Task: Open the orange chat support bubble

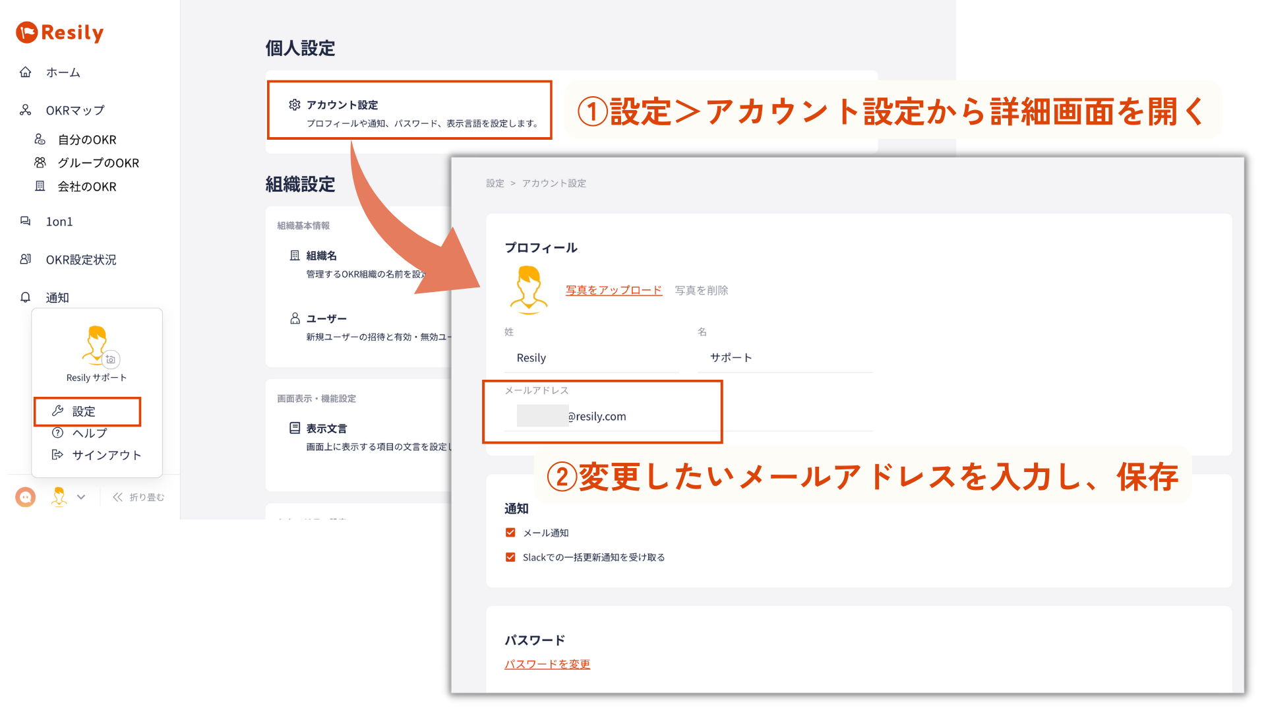Action: [26, 497]
